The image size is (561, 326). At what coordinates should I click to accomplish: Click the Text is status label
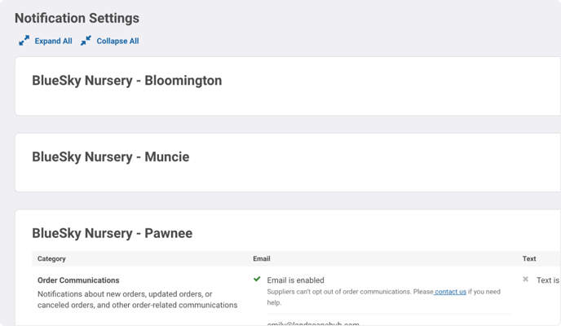coord(548,280)
